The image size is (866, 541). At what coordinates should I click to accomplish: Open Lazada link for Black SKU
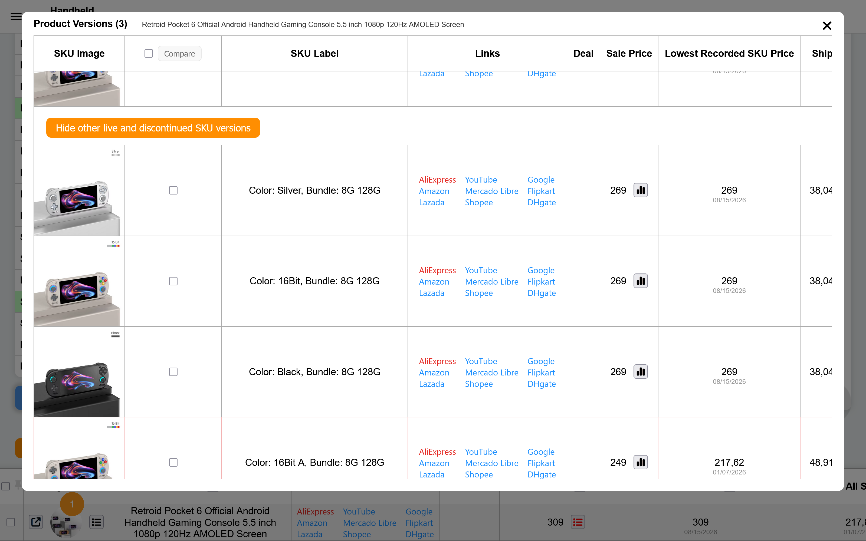click(x=432, y=384)
